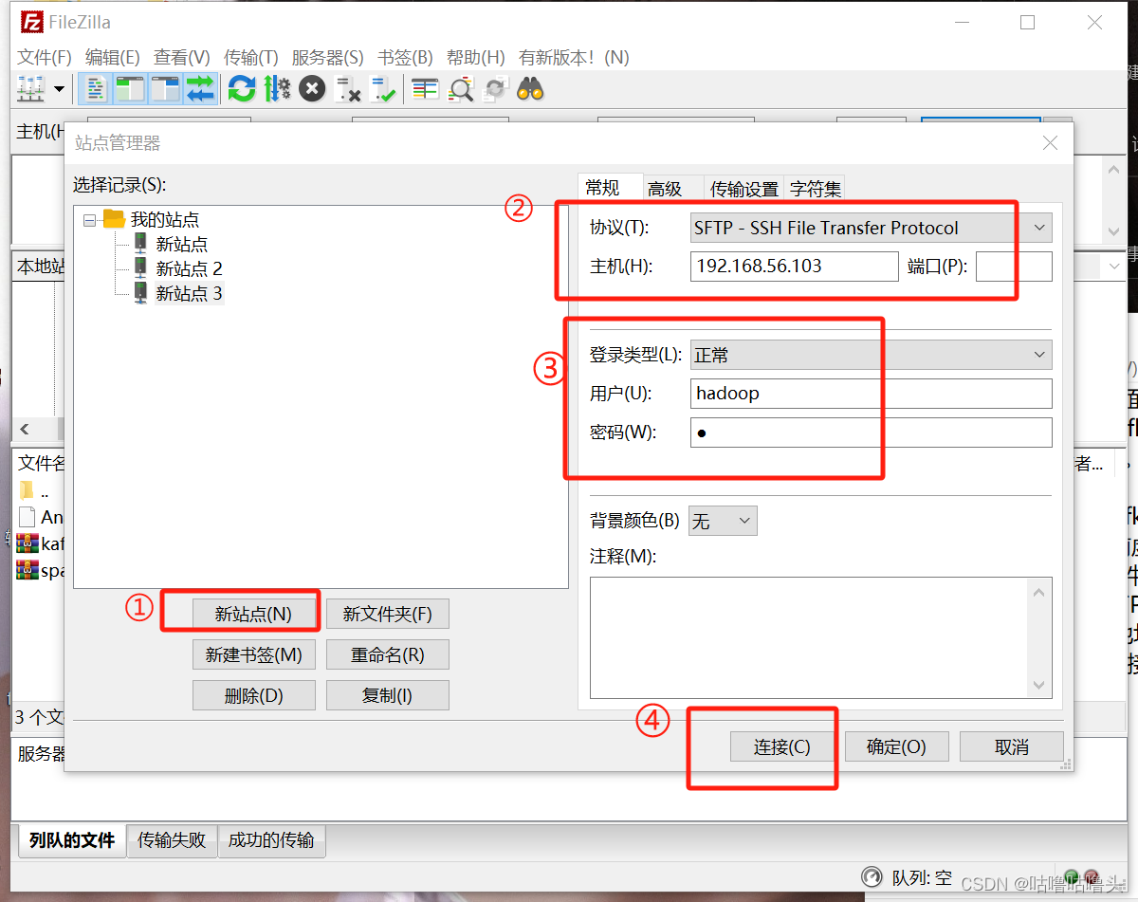
Task: Toggle synchronized browsing icon
Action: (x=495, y=89)
